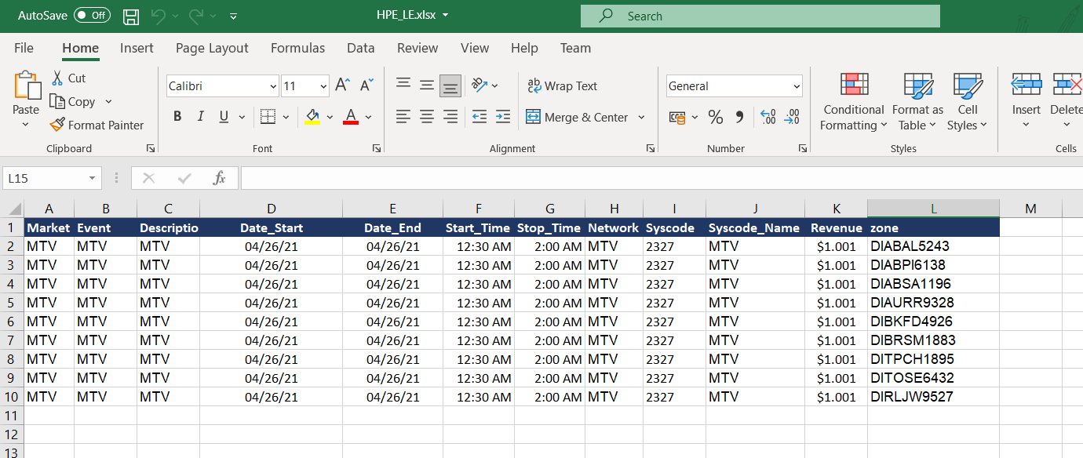Expand the Font Color dropdown arrow
Image resolution: width=1083 pixels, height=458 pixels.
click(x=369, y=117)
